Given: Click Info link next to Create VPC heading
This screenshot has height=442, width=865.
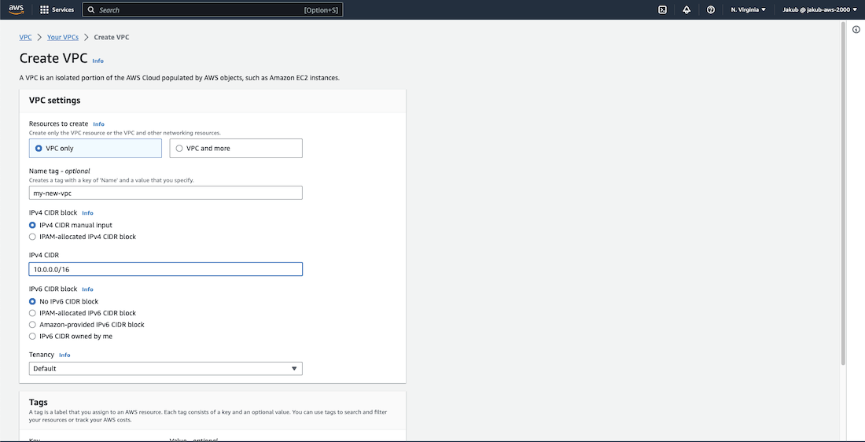Looking at the screenshot, I should click(x=98, y=61).
